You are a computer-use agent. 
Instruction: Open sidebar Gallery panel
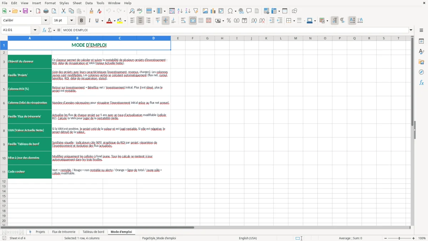(421, 62)
